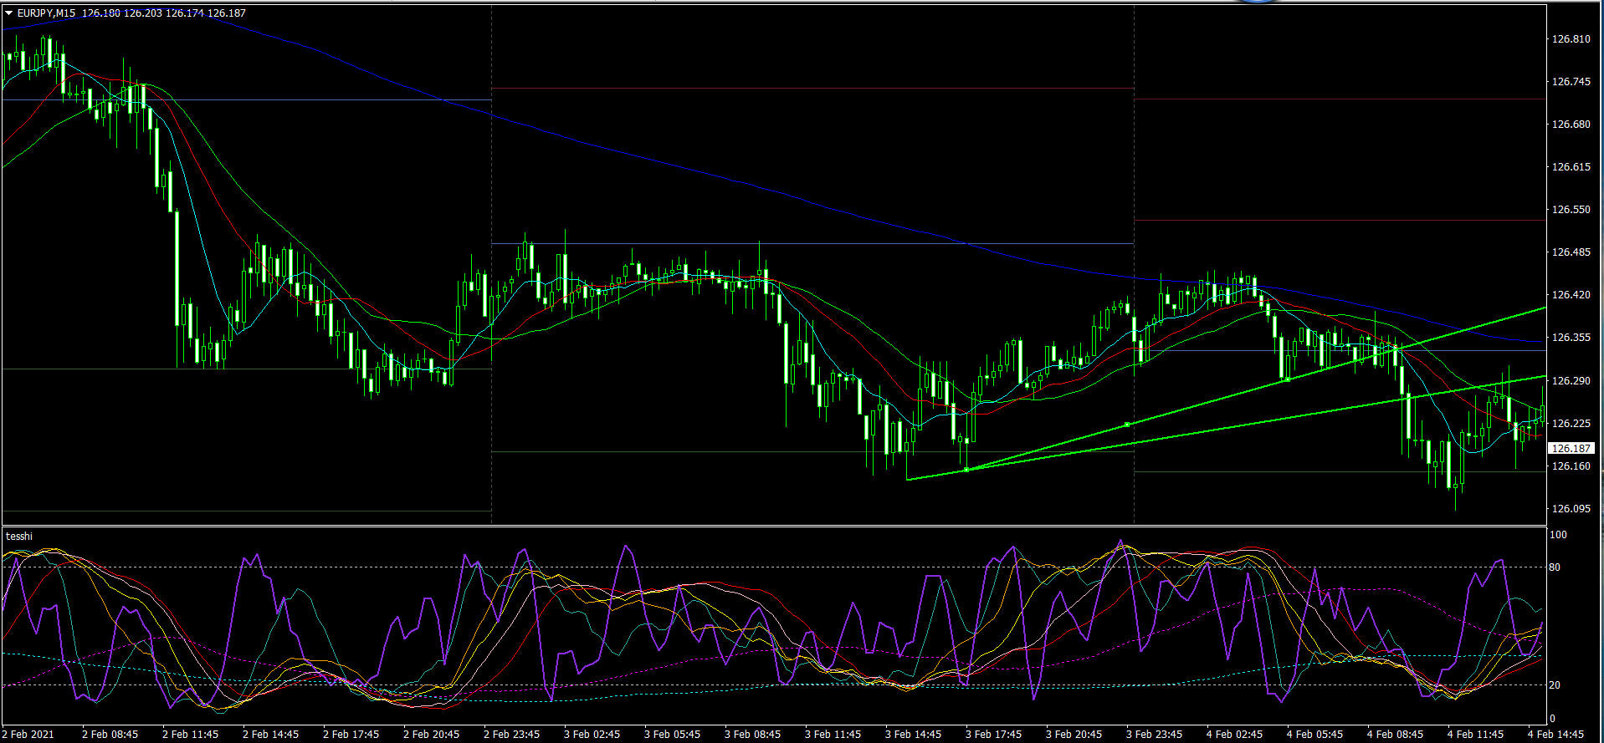Click the '3 Feb 08:45' time axis label
The width and height of the screenshot is (1604, 743).
(x=752, y=735)
